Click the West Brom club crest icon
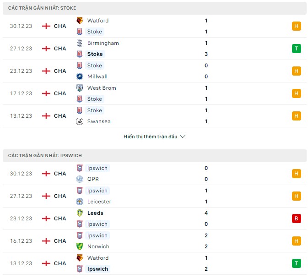 tap(80, 88)
